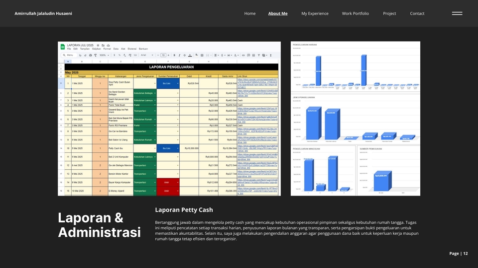Click Amirrullah Jalaludin Husaeni site title
The image size is (478, 268).
pos(43,13)
